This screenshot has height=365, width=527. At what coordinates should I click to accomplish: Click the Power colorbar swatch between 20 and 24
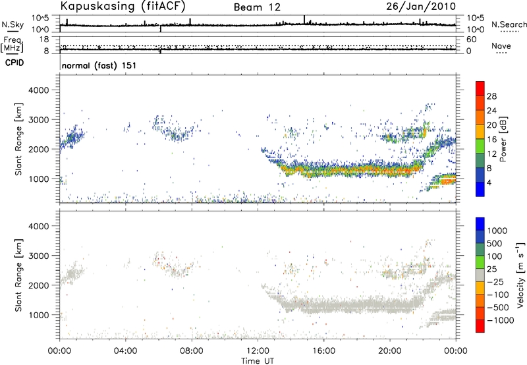click(480, 117)
